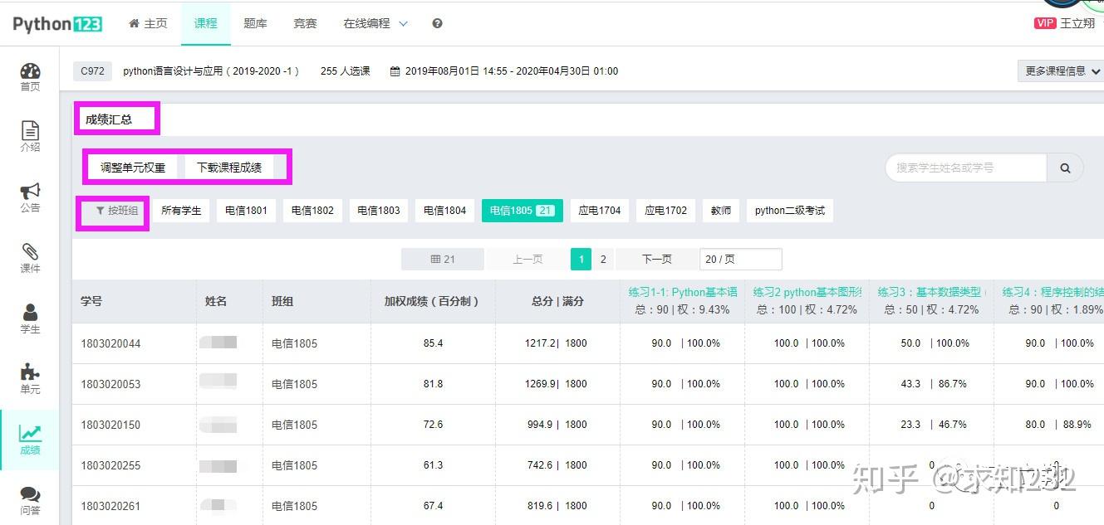1104x525 pixels.
Task: Go to the 竞赛 menu item
Action: pyautogui.click(x=304, y=23)
